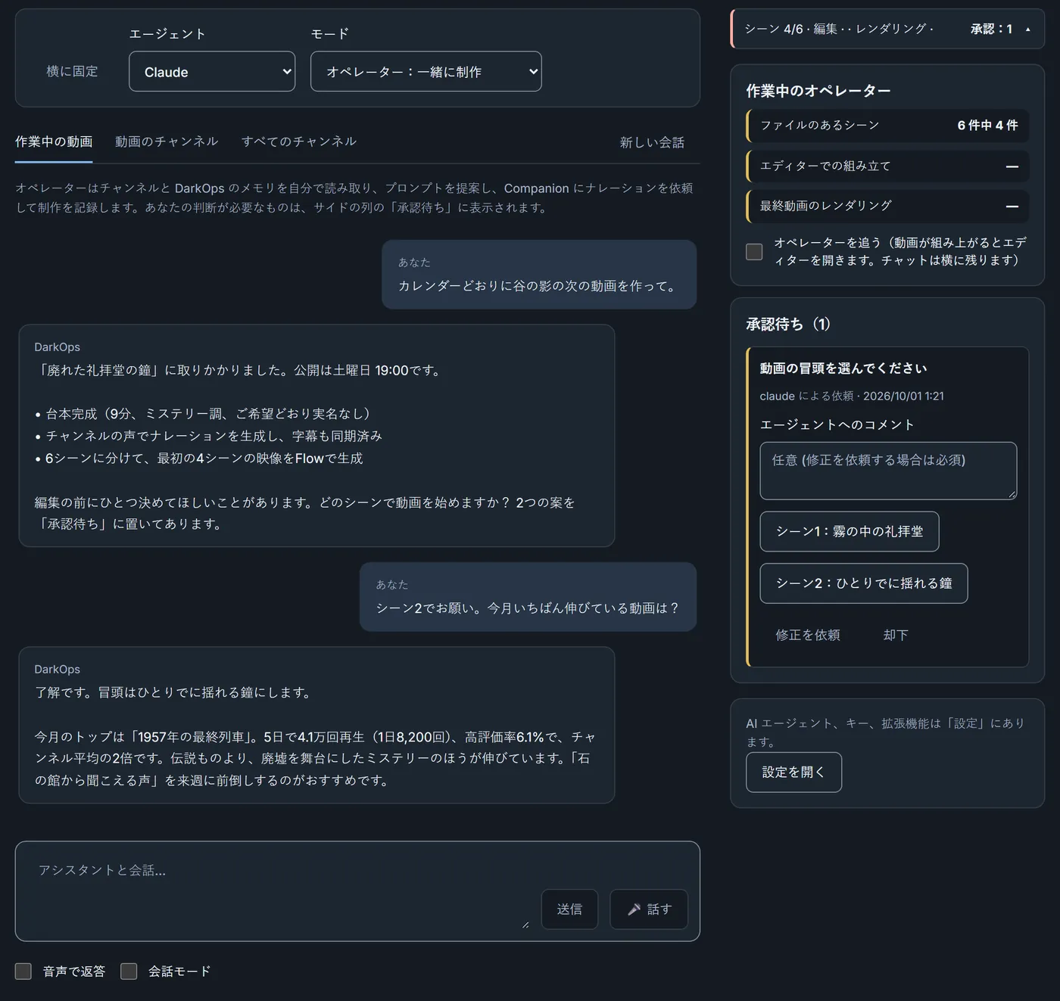Click the シーン 4/6 · 編集 status bar
The image size is (1060, 1001).
(887, 29)
